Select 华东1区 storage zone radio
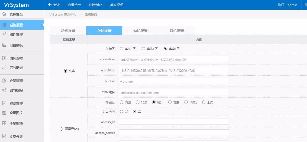Image resolution: width=307 pixels, height=142 pixels. point(121,49)
